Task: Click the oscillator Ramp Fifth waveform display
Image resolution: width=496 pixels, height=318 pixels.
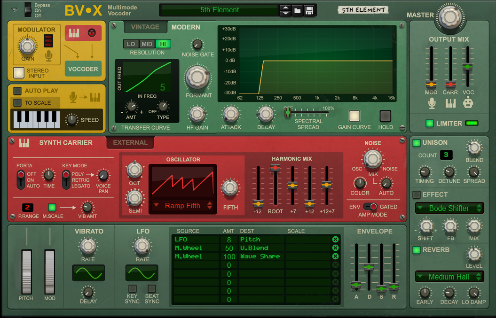Action: pos(182,183)
